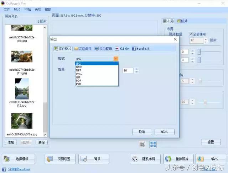Click the 重置 button
The image size is (228, 173).
(211, 142)
